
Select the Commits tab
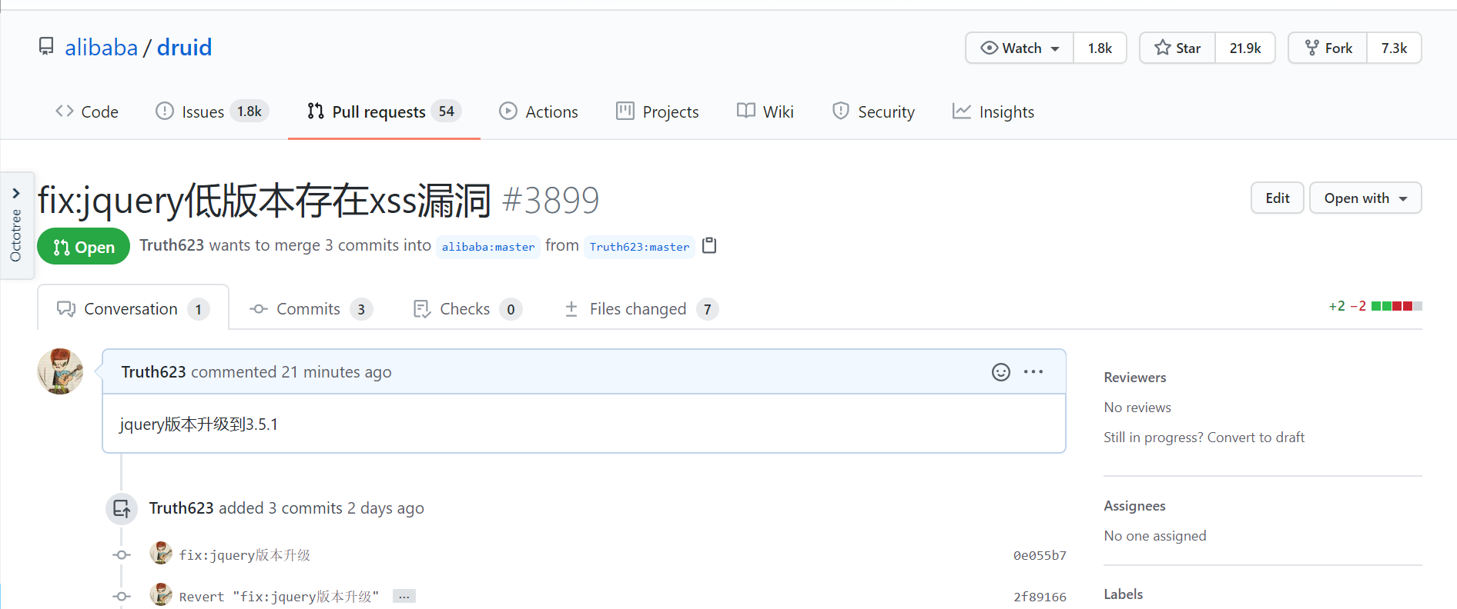(310, 308)
